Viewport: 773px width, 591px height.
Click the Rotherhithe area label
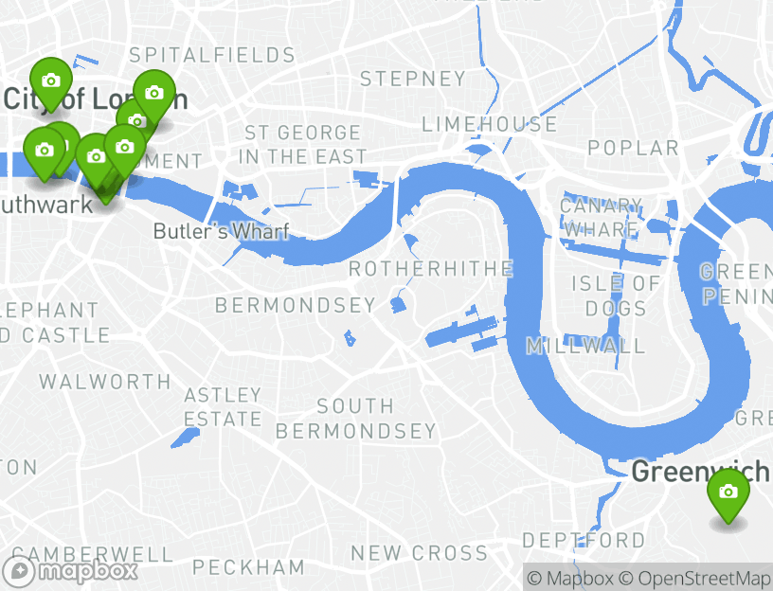click(x=431, y=269)
